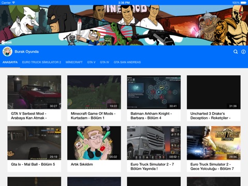Screen dimensions: 248x186
Task: Open Batman Arkham Knight Barbara video thumbnail
Action: pos(154,92)
